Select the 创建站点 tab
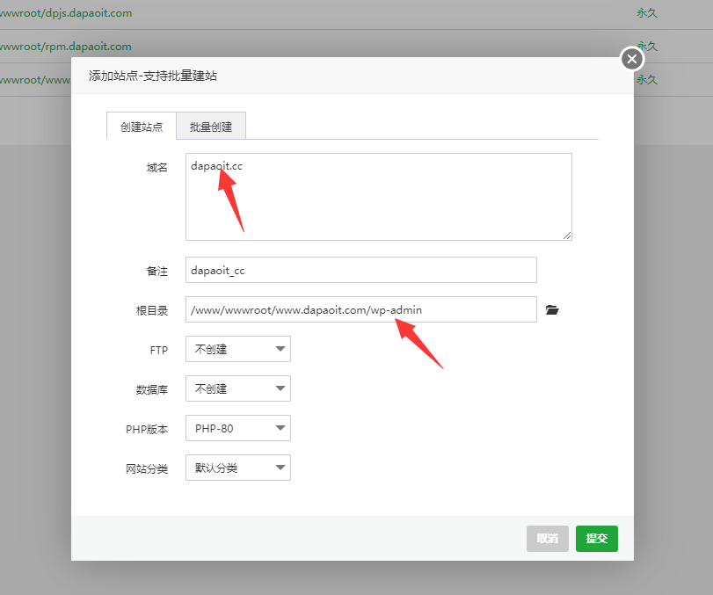713x595 pixels. coord(142,127)
